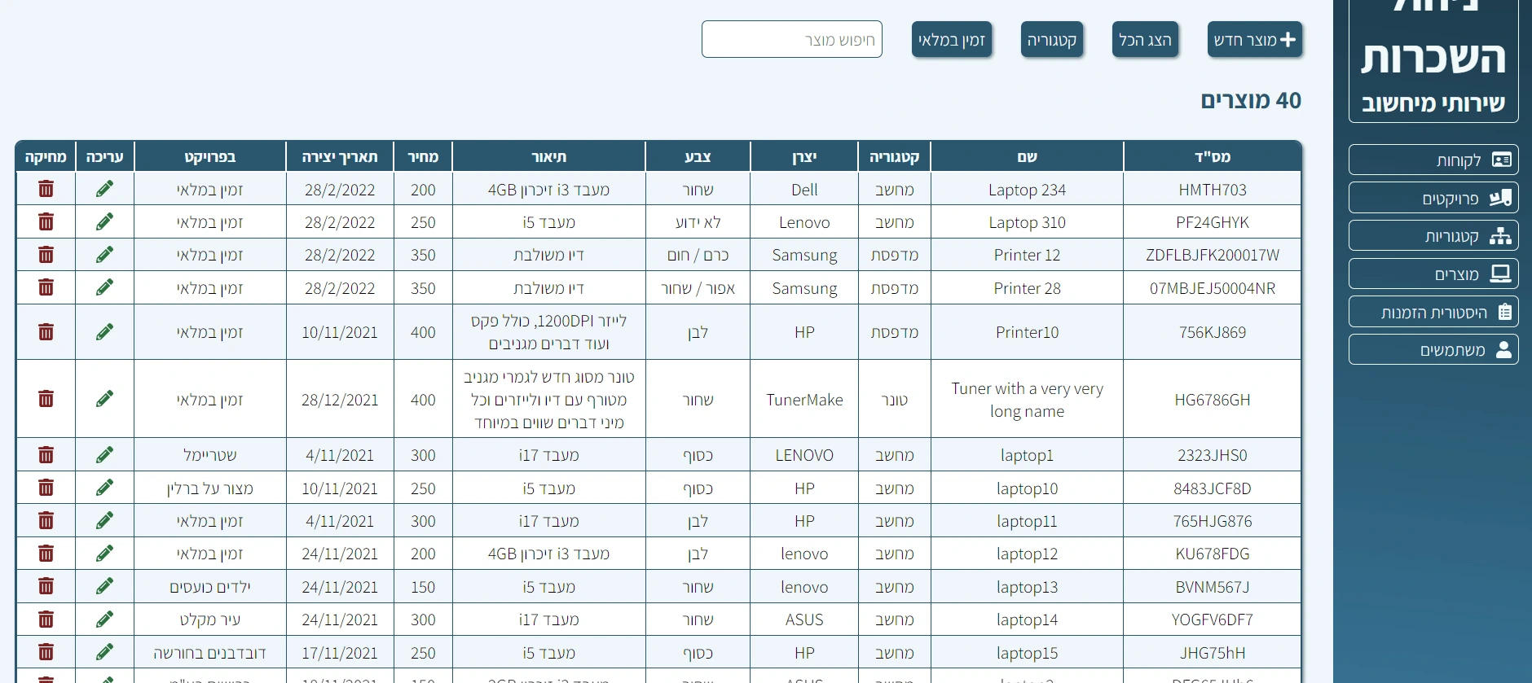Image resolution: width=1532 pixels, height=683 pixels.
Task: Go to פרויקטים sidebar item
Action: pyautogui.click(x=1433, y=199)
